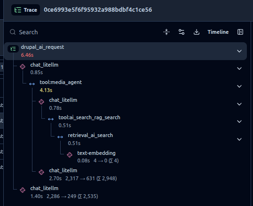Switch to Timeline view
Screen dimensions: 253x206
click(218, 32)
